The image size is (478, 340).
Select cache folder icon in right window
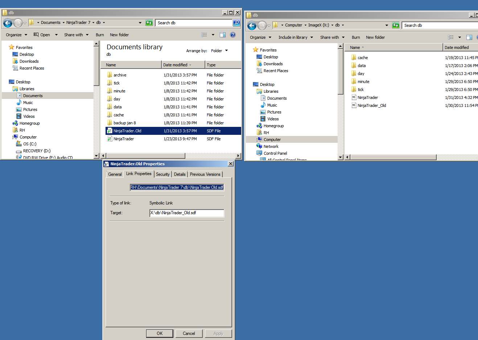point(354,58)
